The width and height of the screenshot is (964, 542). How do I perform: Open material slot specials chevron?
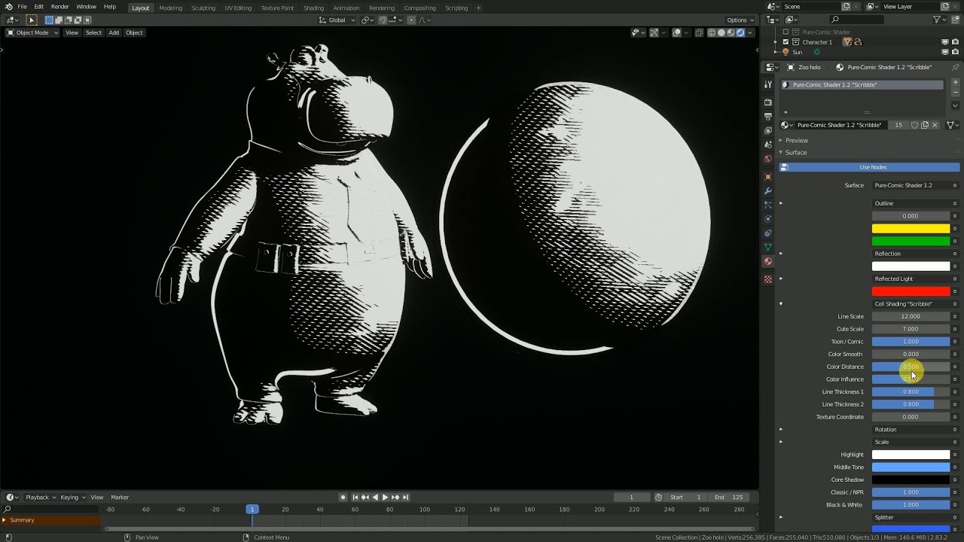[955, 106]
